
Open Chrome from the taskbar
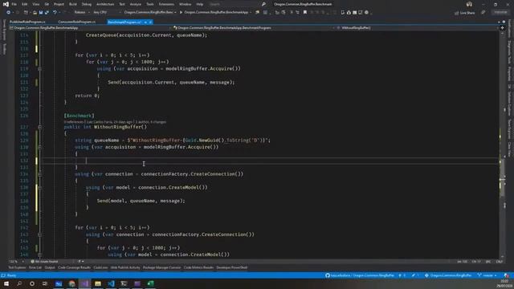pos(71,283)
